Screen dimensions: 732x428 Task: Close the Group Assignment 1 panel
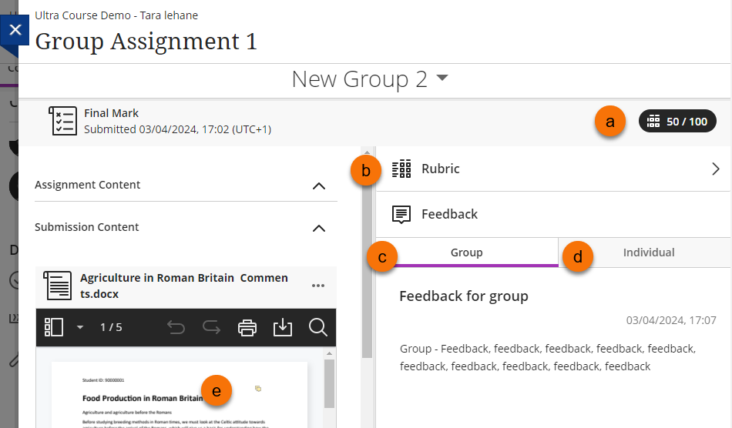15,32
